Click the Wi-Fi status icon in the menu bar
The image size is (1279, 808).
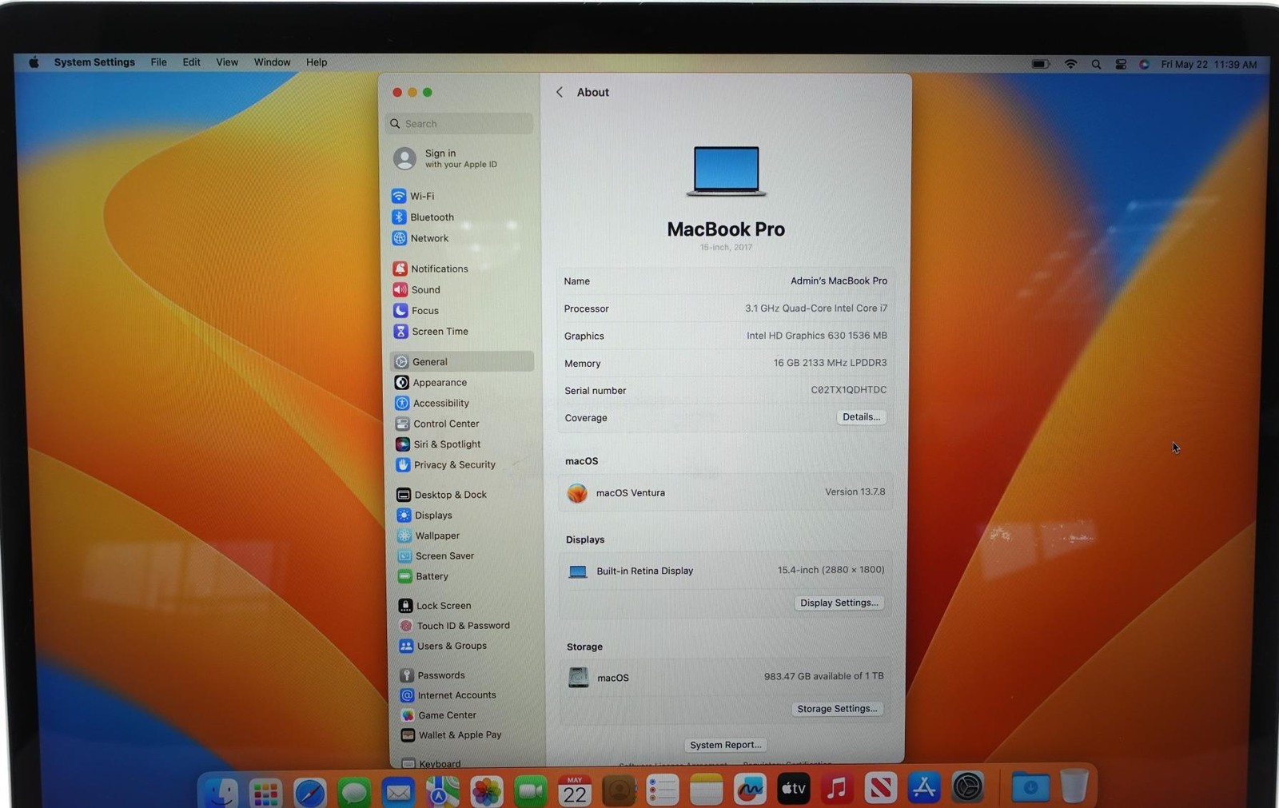pos(1070,64)
